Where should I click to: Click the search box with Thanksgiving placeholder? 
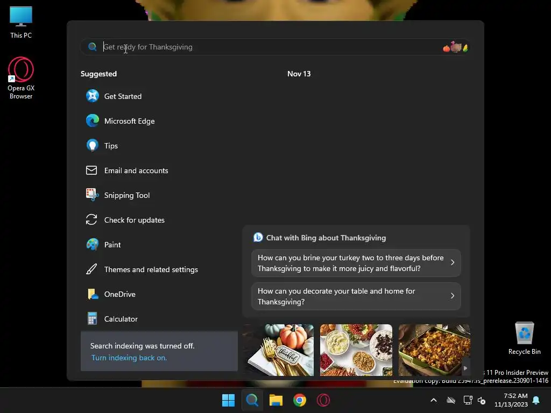[x=275, y=47]
